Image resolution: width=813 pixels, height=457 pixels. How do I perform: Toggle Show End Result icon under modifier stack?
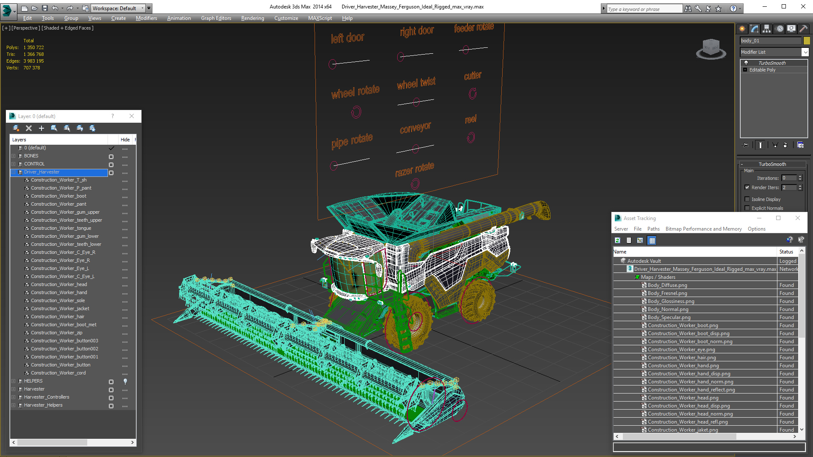pyautogui.click(x=760, y=145)
